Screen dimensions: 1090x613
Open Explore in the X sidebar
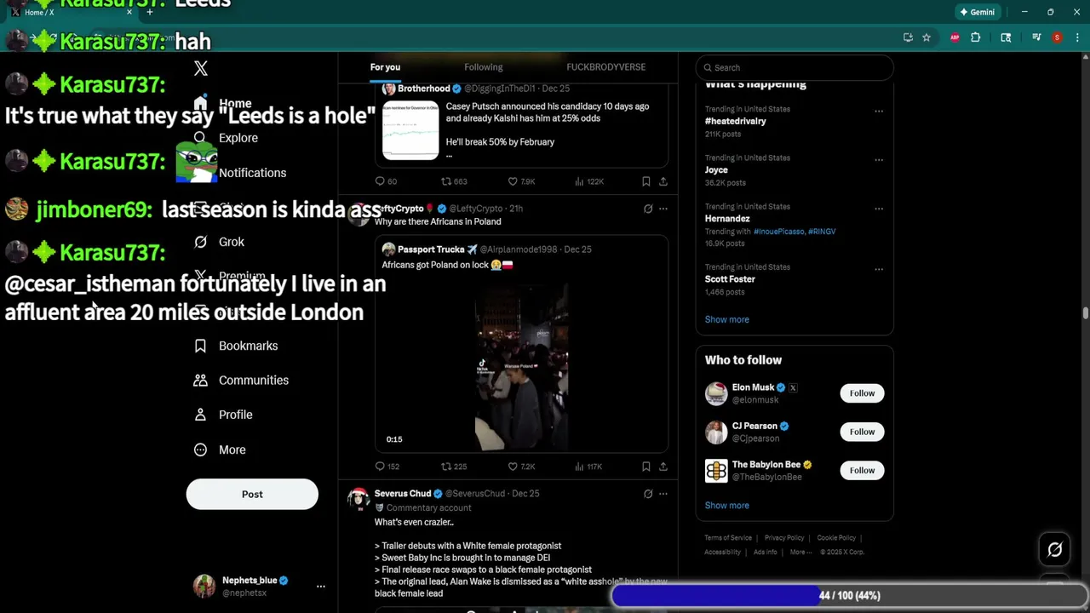tap(226, 138)
